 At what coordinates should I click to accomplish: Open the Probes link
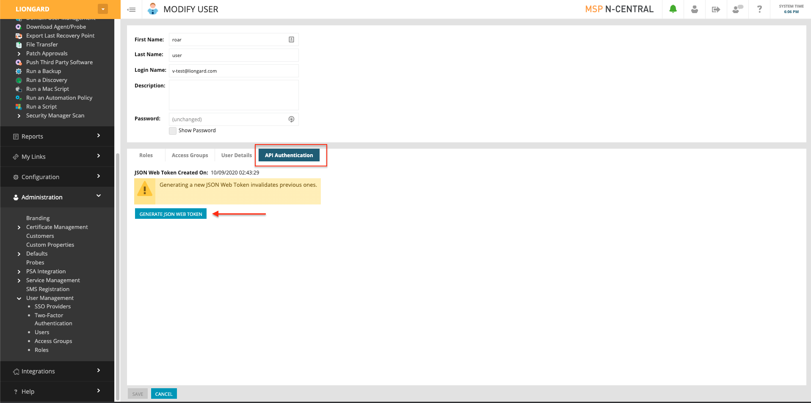pos(35,263)
